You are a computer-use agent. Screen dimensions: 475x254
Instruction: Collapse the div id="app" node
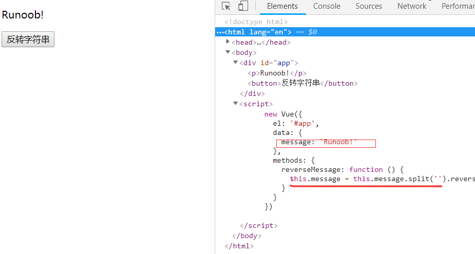point(236,63)
